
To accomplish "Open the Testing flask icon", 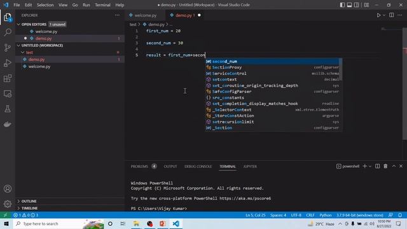I will coord(8,109).
